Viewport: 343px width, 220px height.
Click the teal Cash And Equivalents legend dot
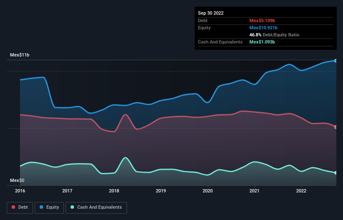(72, 207)
